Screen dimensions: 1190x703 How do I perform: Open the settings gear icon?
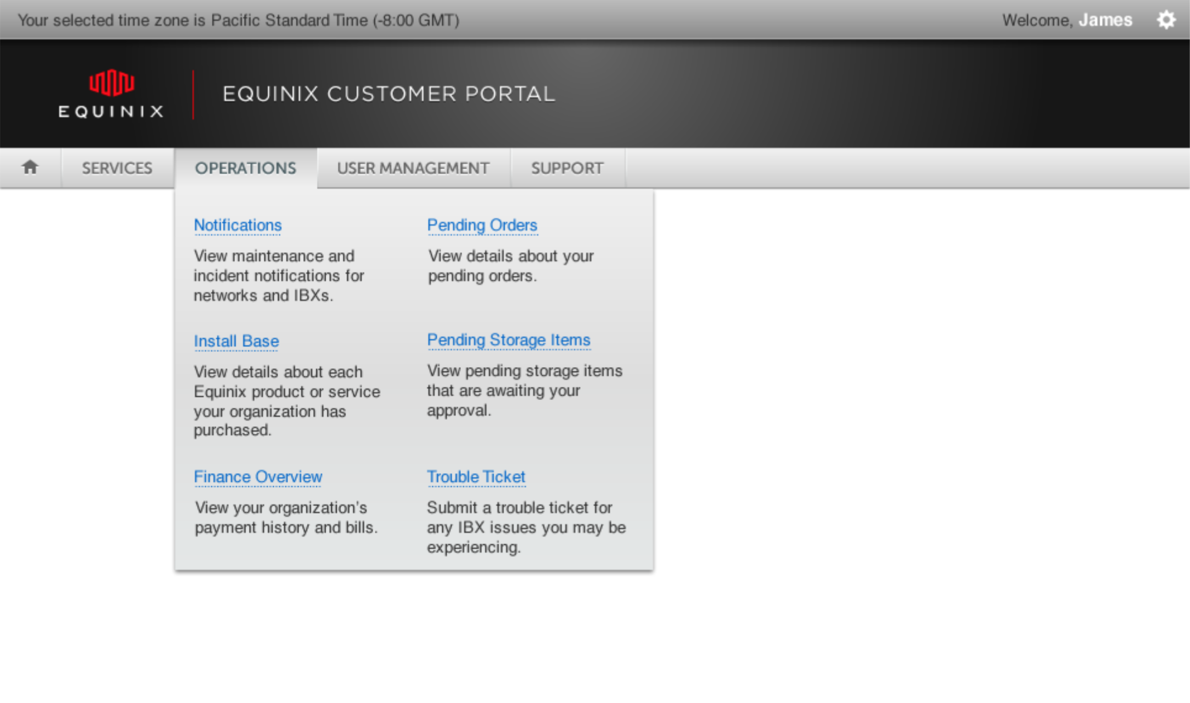pos(1166,20)
